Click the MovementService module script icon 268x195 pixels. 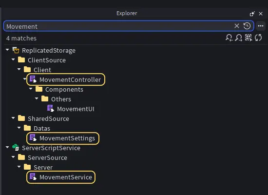click(x=33, y=176)
